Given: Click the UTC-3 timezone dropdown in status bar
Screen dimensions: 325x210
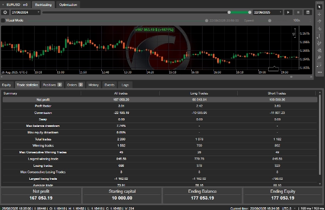Looking at the screenshot, I should [x=288, y=208].
